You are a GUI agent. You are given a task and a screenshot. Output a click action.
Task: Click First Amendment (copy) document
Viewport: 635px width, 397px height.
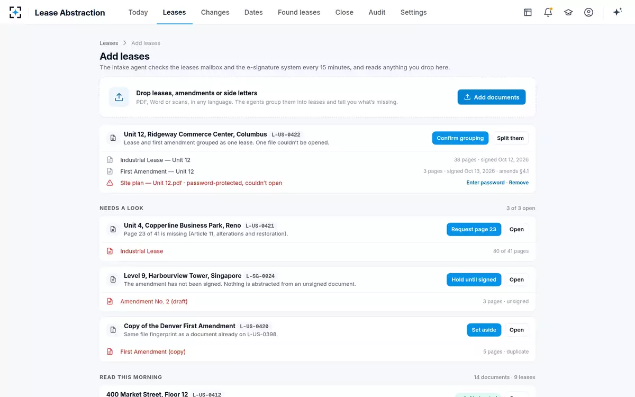coord(152,351)
